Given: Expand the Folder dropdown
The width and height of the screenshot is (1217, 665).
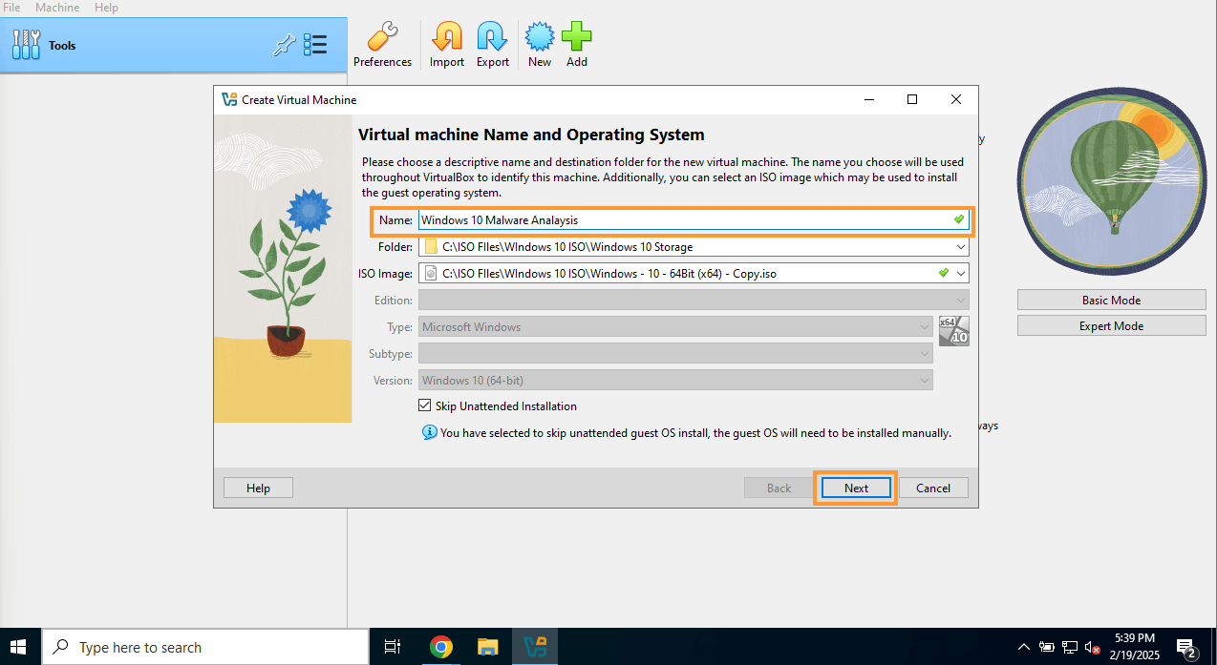Looking at the screenshot, I should (x=961, y=246).
